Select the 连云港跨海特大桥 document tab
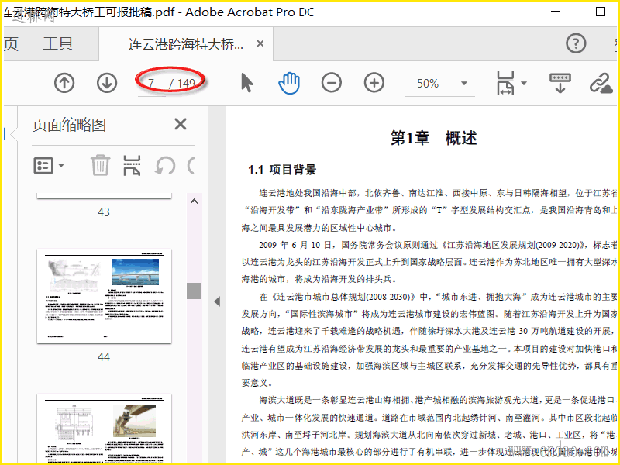Screen dimensions: 620x465 (x=186, y=44)
